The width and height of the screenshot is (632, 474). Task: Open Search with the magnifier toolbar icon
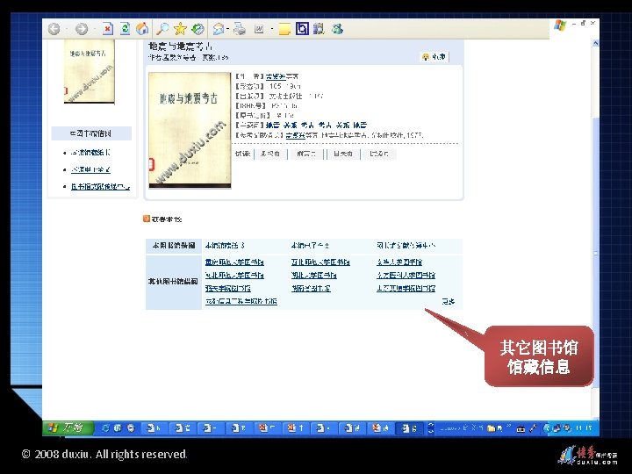click(162, 29)
